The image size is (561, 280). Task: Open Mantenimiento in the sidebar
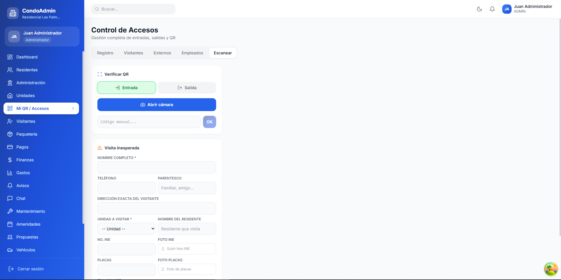(x=30, y=211)
